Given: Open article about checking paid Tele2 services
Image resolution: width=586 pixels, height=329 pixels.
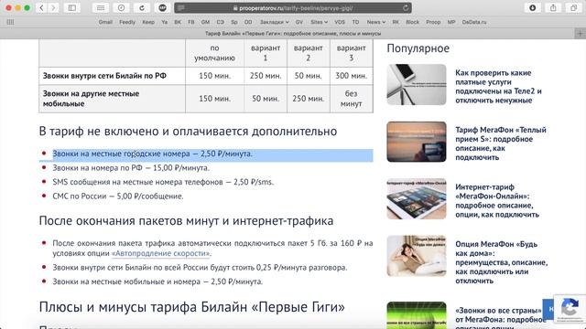Looking at the screenshot, I should 498,87.
